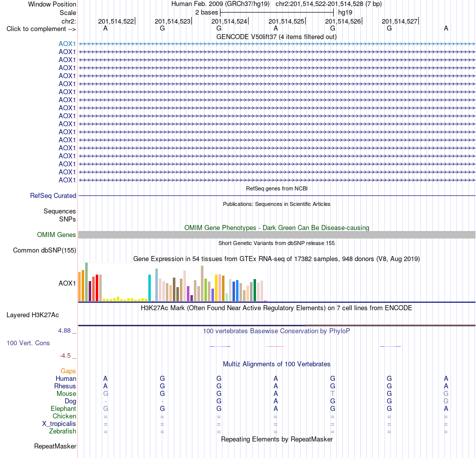Click the 4.88 PhyloP upper limit value
Viewport: 476px width, 458px height.
coord(64,331)
